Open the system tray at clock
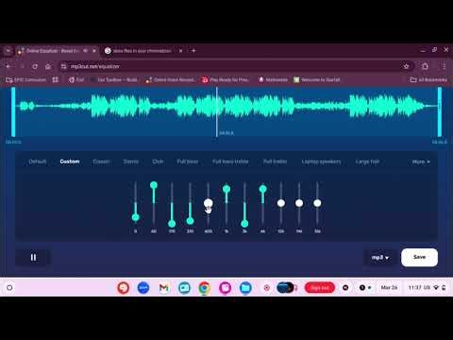The image size is (453, 340). pyautogui.click(x=427, y=288)
